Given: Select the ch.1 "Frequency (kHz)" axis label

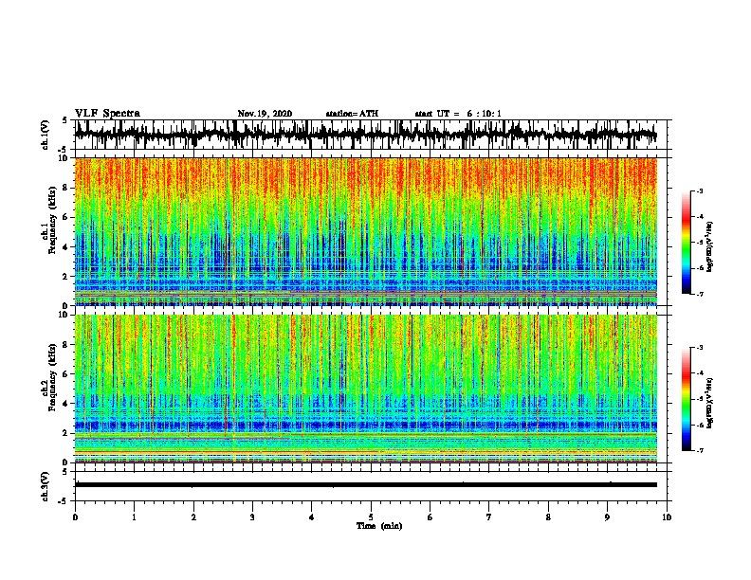Looking at the screenshot, I should click(x=52, y=221).
